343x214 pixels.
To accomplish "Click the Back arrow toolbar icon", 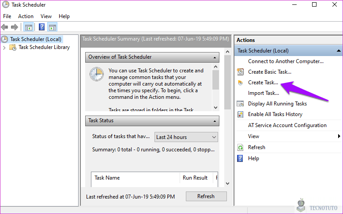I will 4,27.
